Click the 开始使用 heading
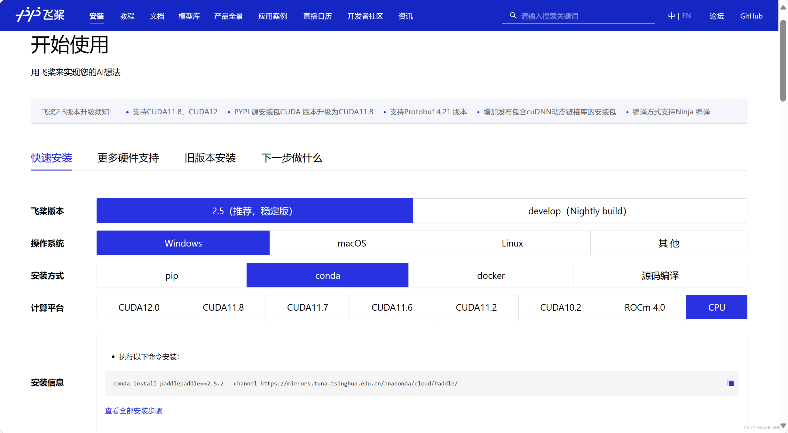788x433 pixels. coord(70,45)
